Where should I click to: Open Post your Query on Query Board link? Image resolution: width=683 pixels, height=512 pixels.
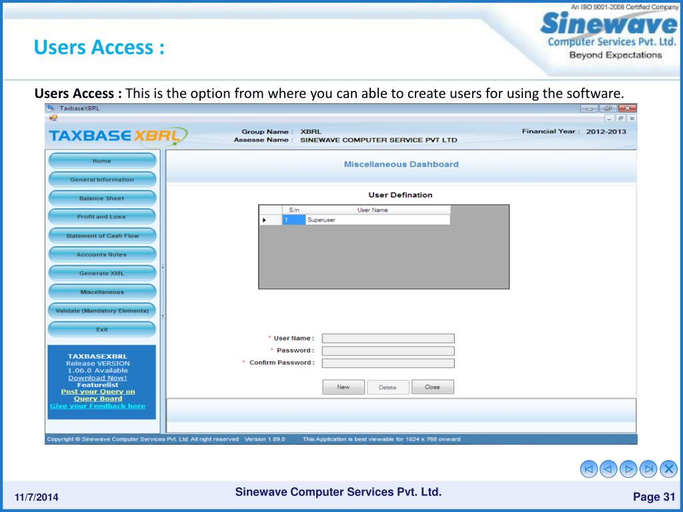(x=97, y=395)
